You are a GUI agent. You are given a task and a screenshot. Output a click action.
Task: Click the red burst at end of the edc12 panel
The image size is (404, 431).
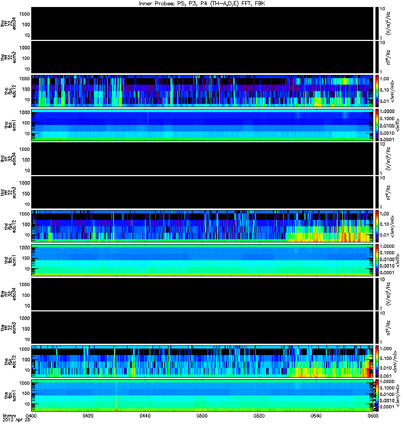(368, 369)
